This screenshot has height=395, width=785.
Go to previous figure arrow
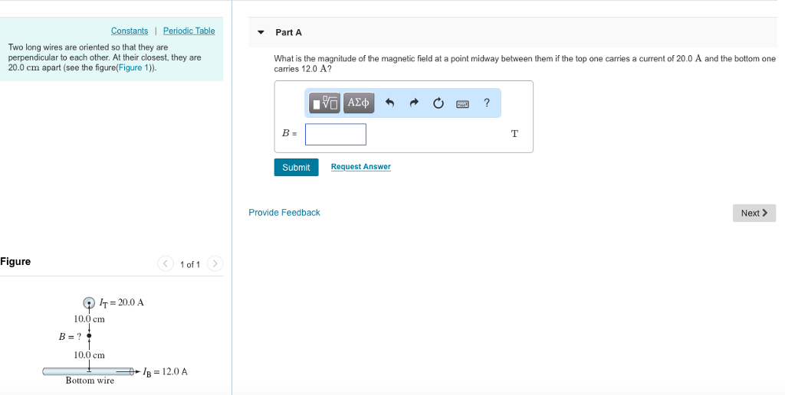point(166,264)
